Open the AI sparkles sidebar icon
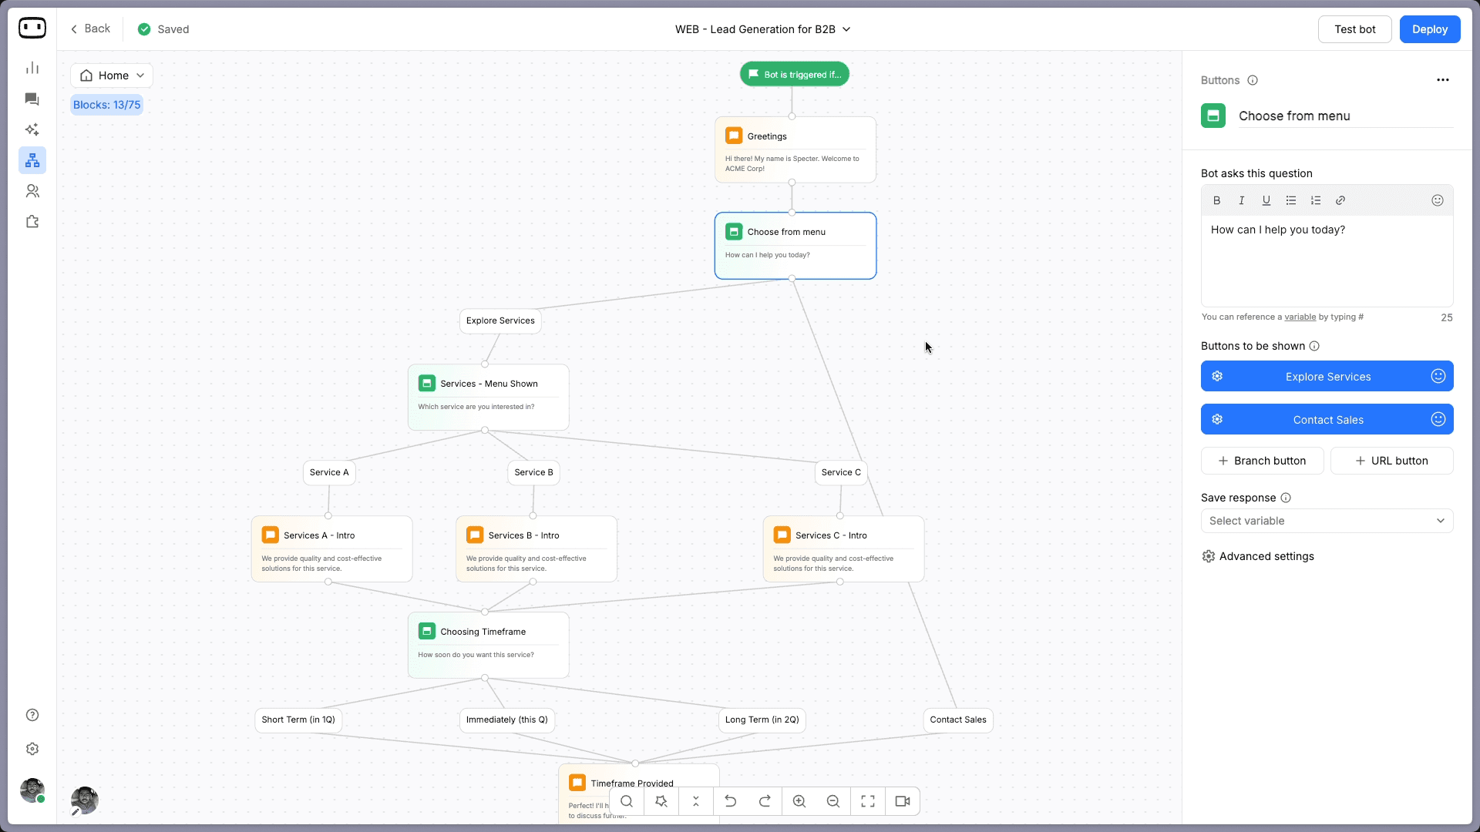Image resolution: width=1480 pixels, height=832 pixels. coord(32,129)
